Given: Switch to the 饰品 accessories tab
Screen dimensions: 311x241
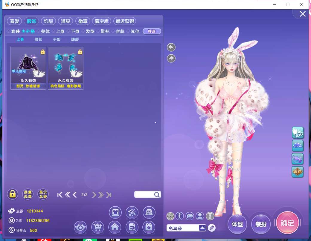Looking at the screenshot, I should point(48,21).
